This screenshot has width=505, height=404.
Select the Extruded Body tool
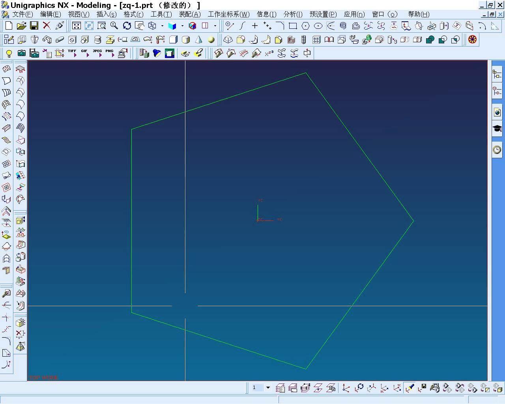pyautogui.click(x=21, y=39)
